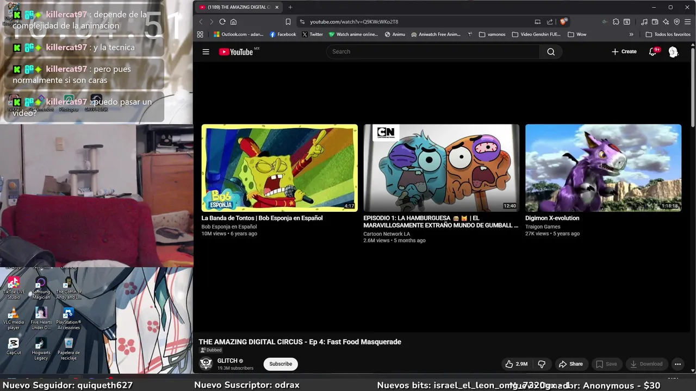
Task: Open the browser main hamburger menu
Action: tap(688, 22)
